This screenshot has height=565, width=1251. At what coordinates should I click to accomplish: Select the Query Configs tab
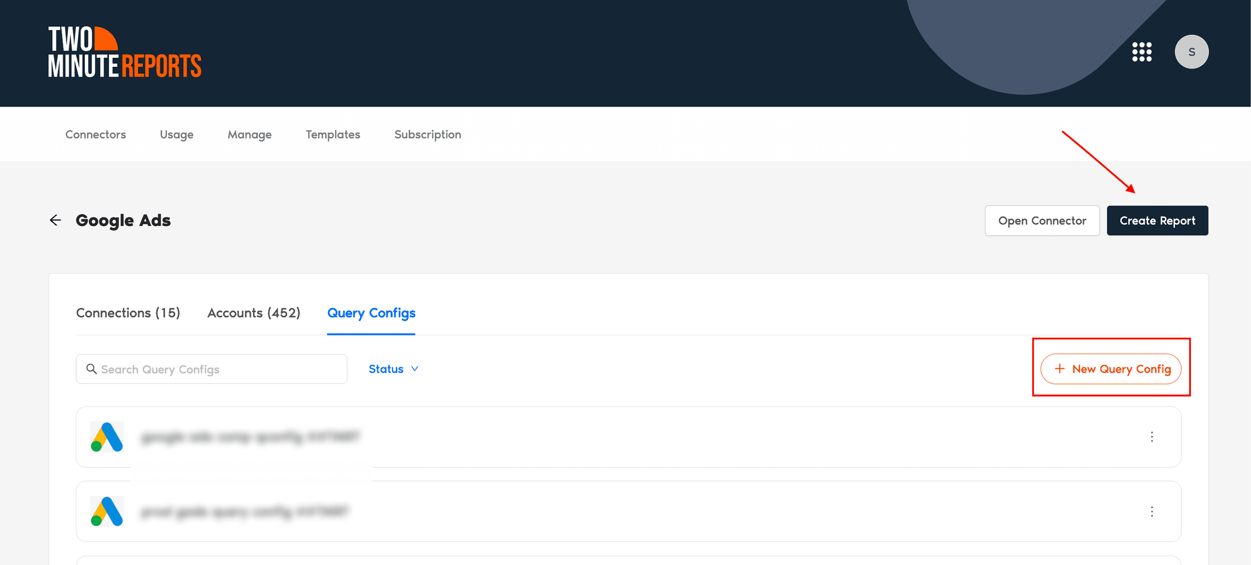371,313
